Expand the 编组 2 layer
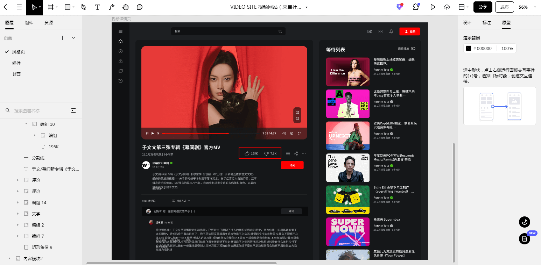Screen dimensions: 541x265 pyautogui.click(x=18, y=225)
